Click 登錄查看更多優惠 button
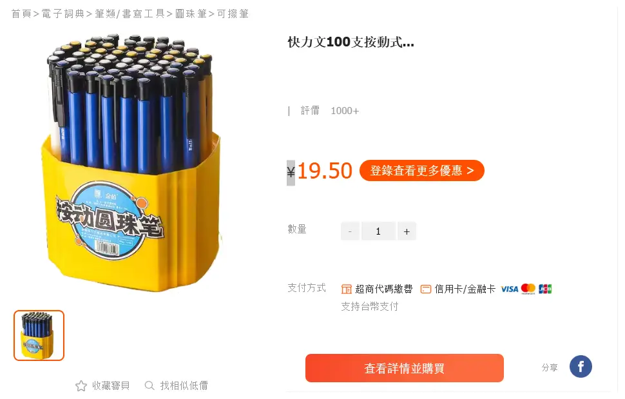 click(x=422, y=171)
